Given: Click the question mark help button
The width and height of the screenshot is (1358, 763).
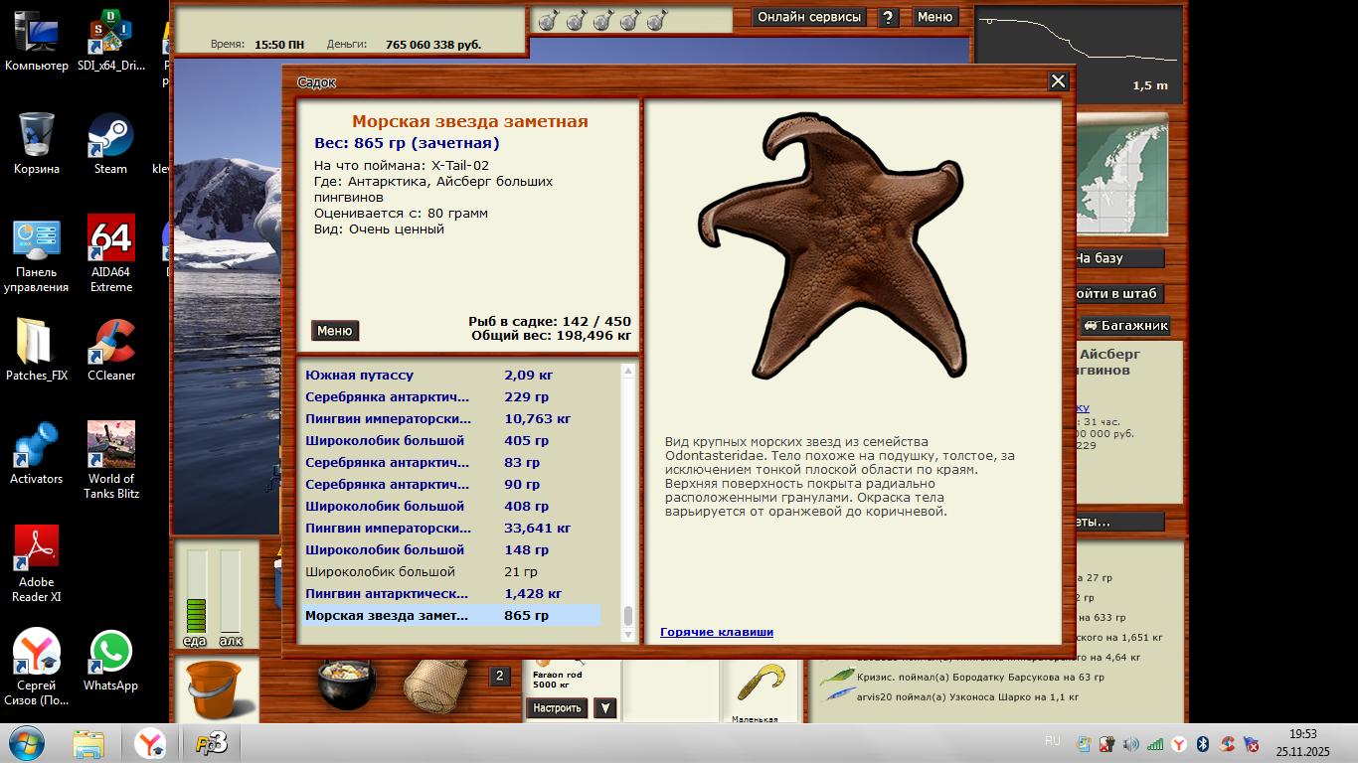Looking at the screenshot, I should coord(889,17).
